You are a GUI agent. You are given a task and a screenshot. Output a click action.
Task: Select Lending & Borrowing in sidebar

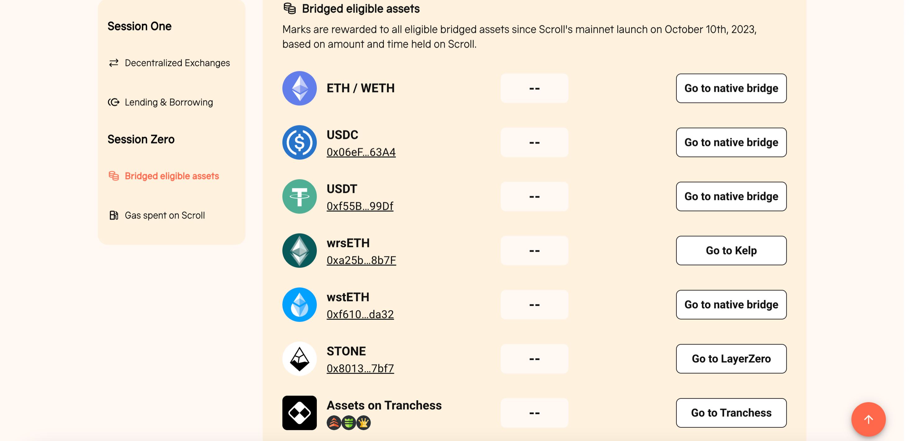(160, 102)
